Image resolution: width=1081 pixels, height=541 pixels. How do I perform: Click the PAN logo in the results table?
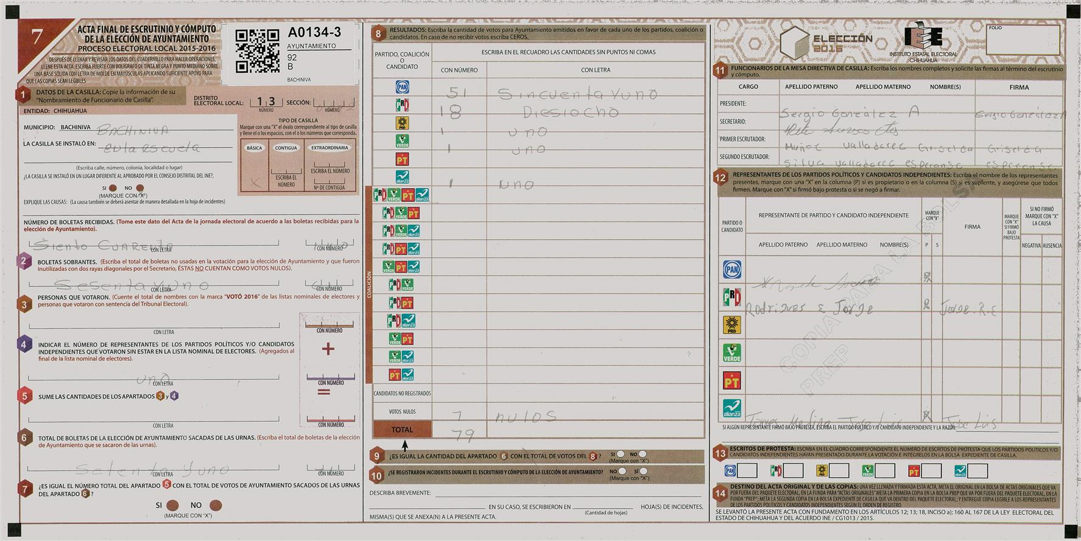(402, 88)
